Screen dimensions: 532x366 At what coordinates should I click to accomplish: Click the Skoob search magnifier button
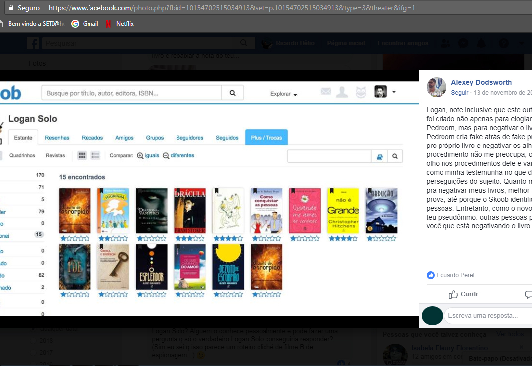coord(232,93)
